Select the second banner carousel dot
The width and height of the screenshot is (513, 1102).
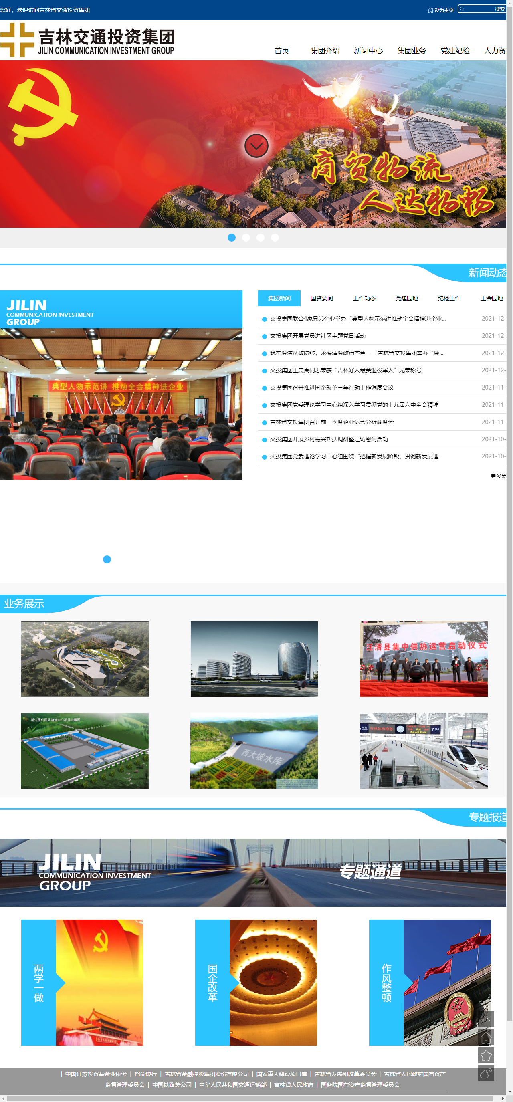246,237
